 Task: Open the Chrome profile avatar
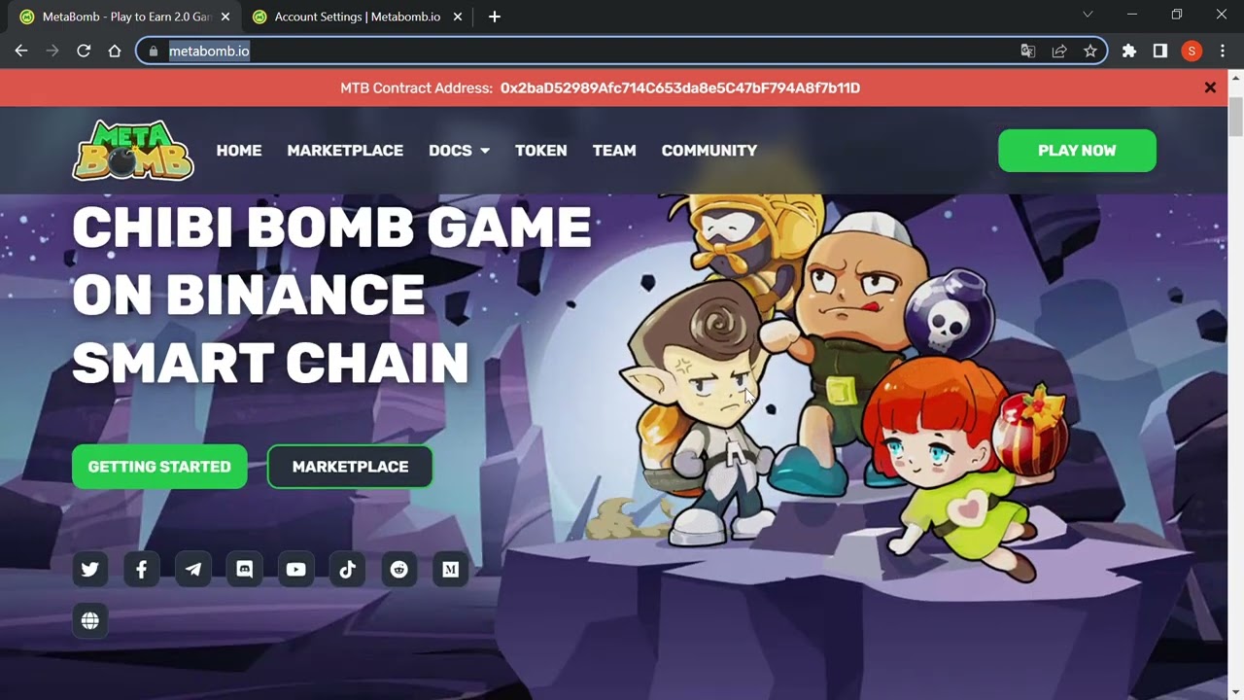[x=1192, y=51]
